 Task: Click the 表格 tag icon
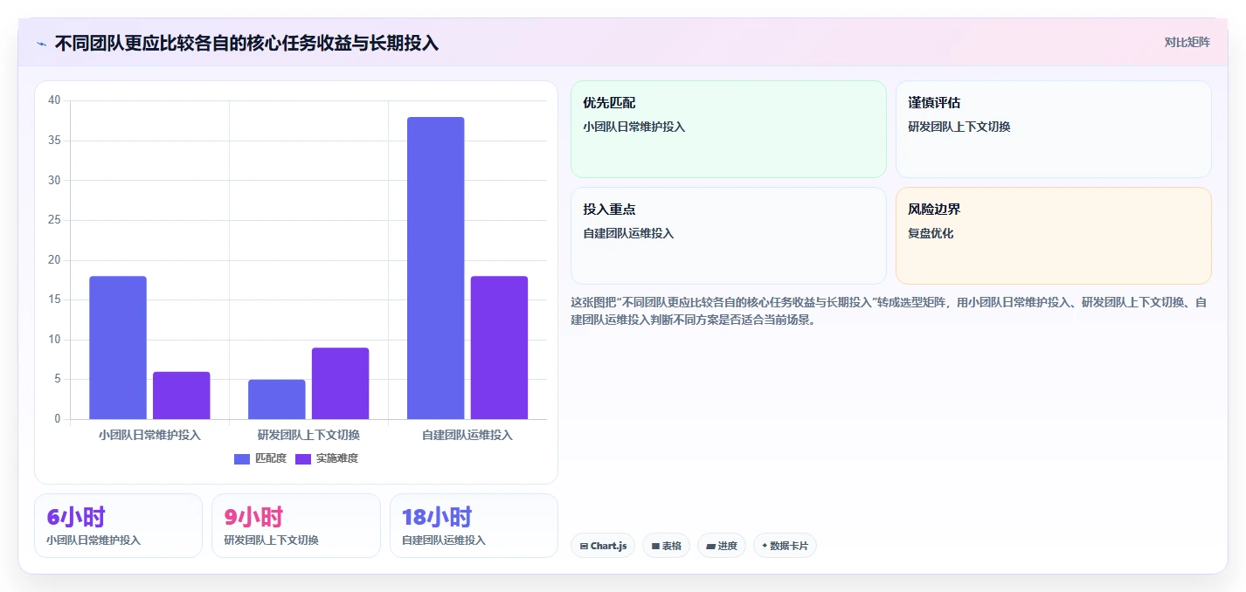(x=655, y=547)
